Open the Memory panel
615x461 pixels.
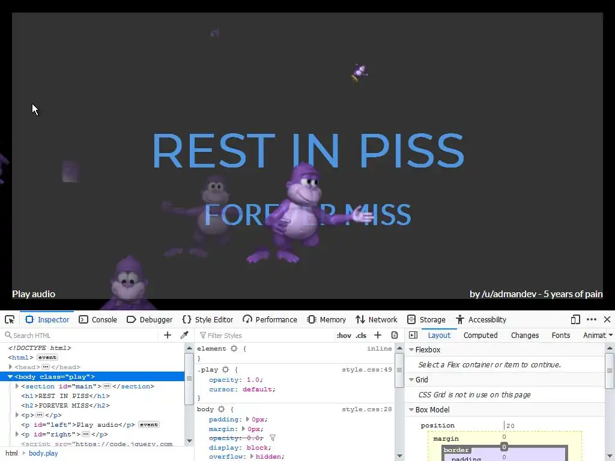(327, 319)
